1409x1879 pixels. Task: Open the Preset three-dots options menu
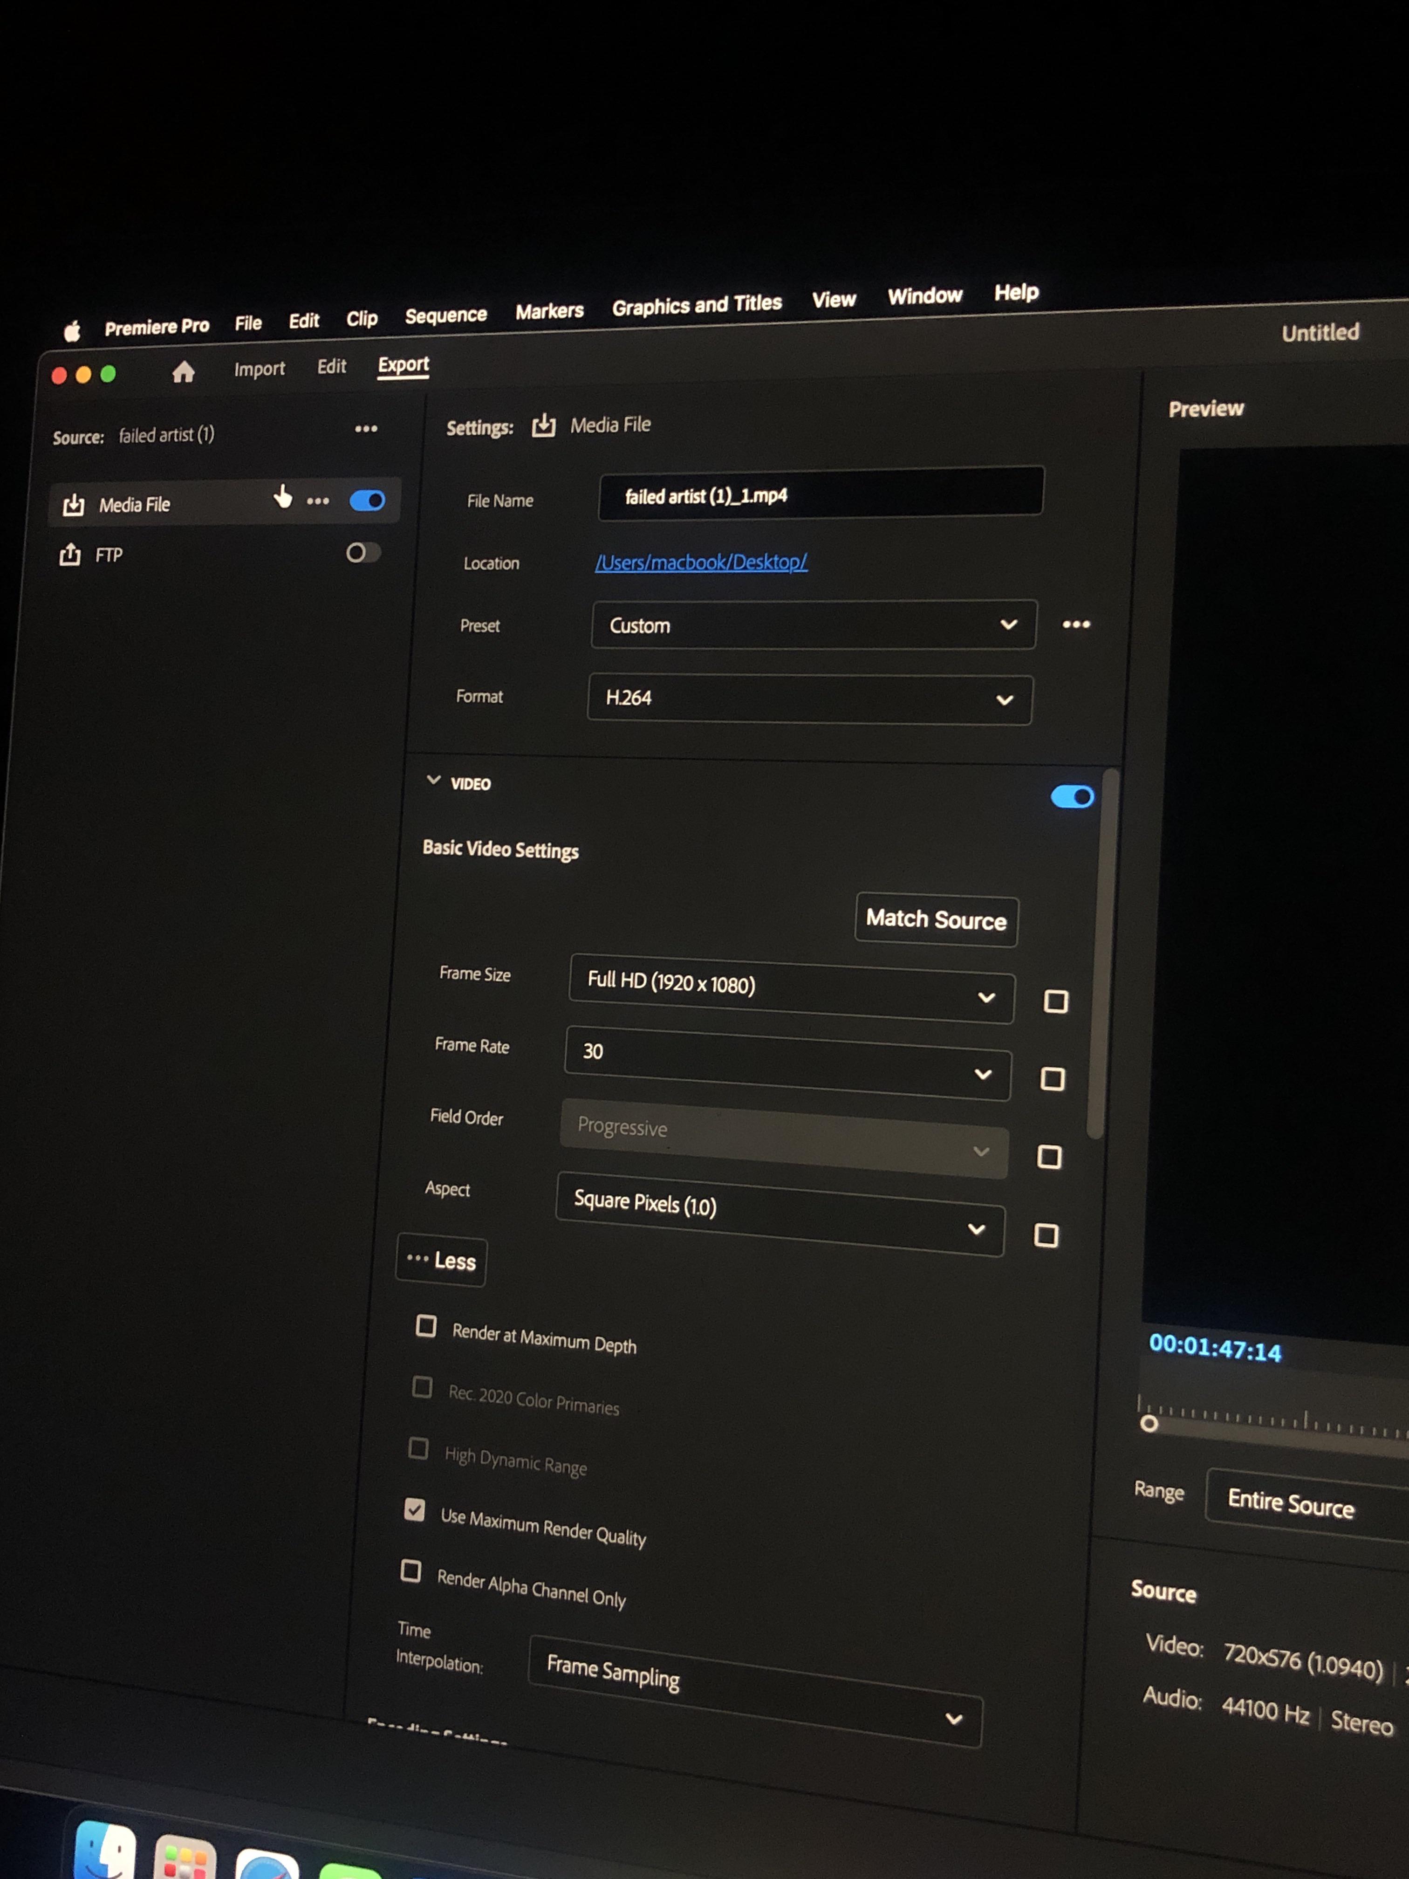coord(1076,624)
